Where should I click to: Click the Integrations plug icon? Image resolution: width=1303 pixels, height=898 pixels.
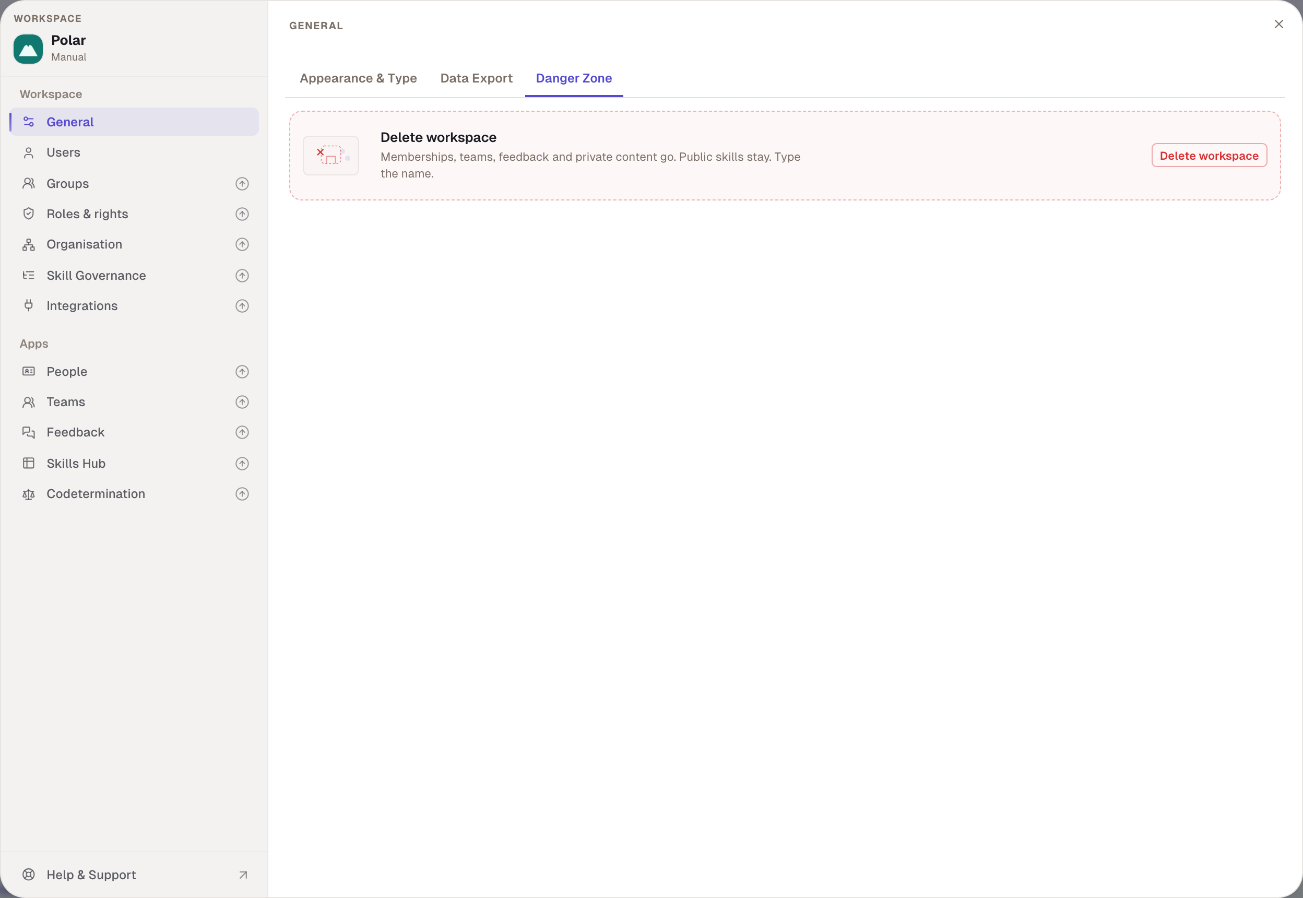pyautogui.click(x=29, y=305)
